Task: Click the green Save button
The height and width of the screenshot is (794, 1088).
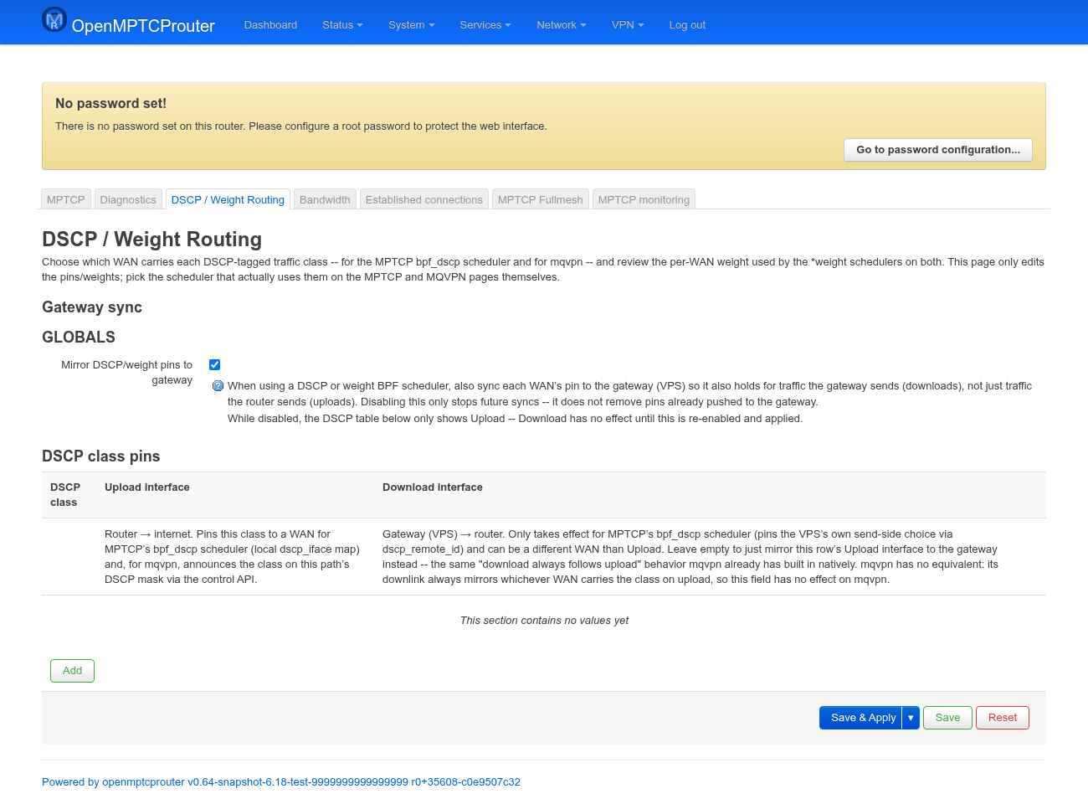Action: [x=947, y=718]
